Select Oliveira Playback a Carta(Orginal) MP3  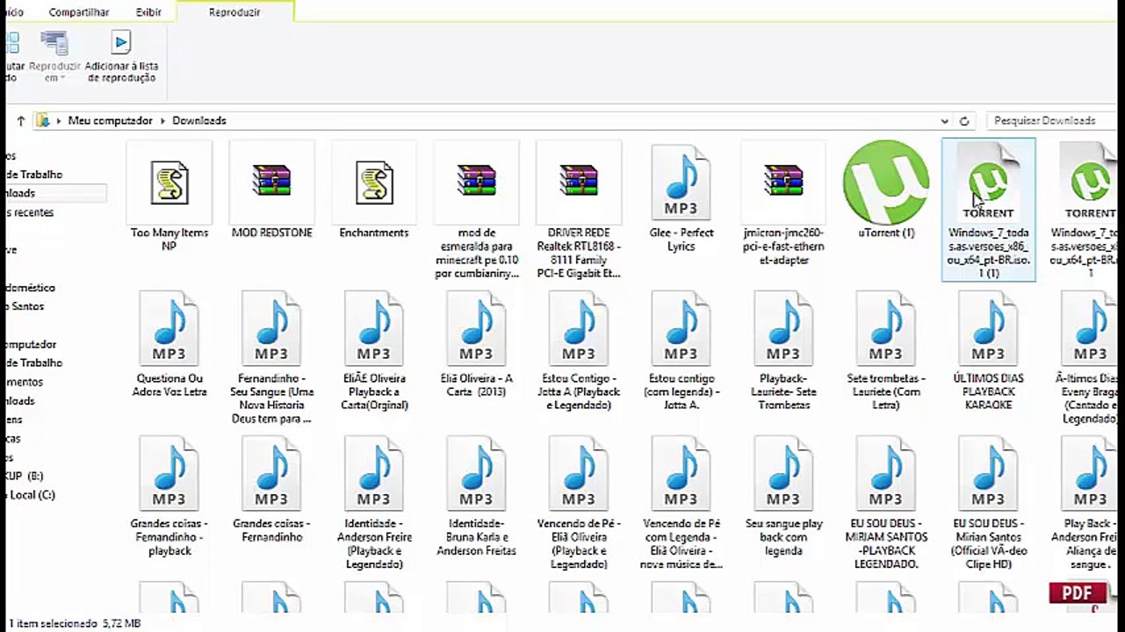click(x=374, y=328)
